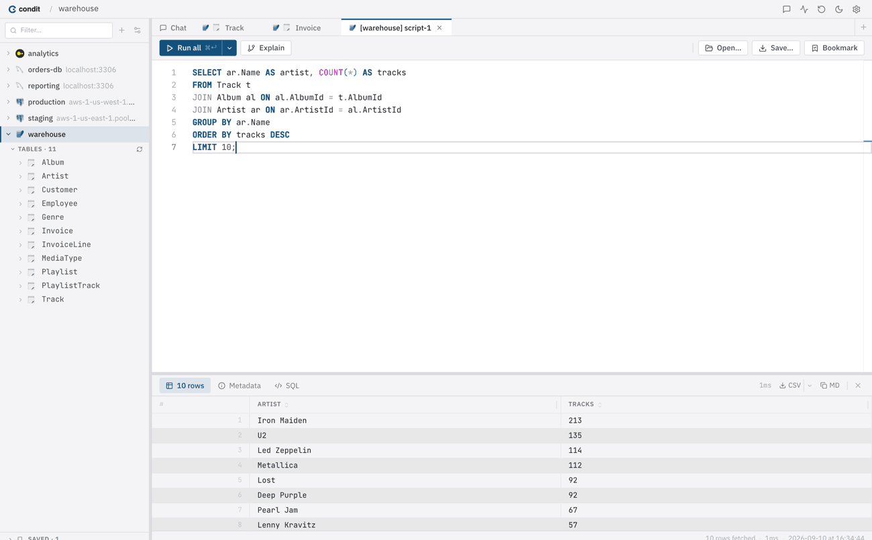Image resolution: width=872 pixels, height=540 pixels.
Task: Click the production PostgreSQL icon
Action: 20,102
